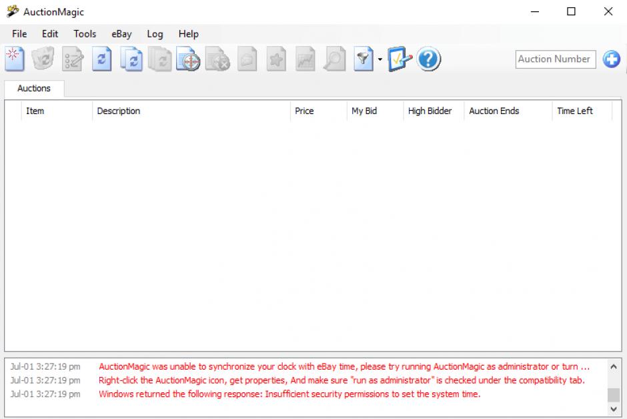Open the Tools menu

coord(85,34)
